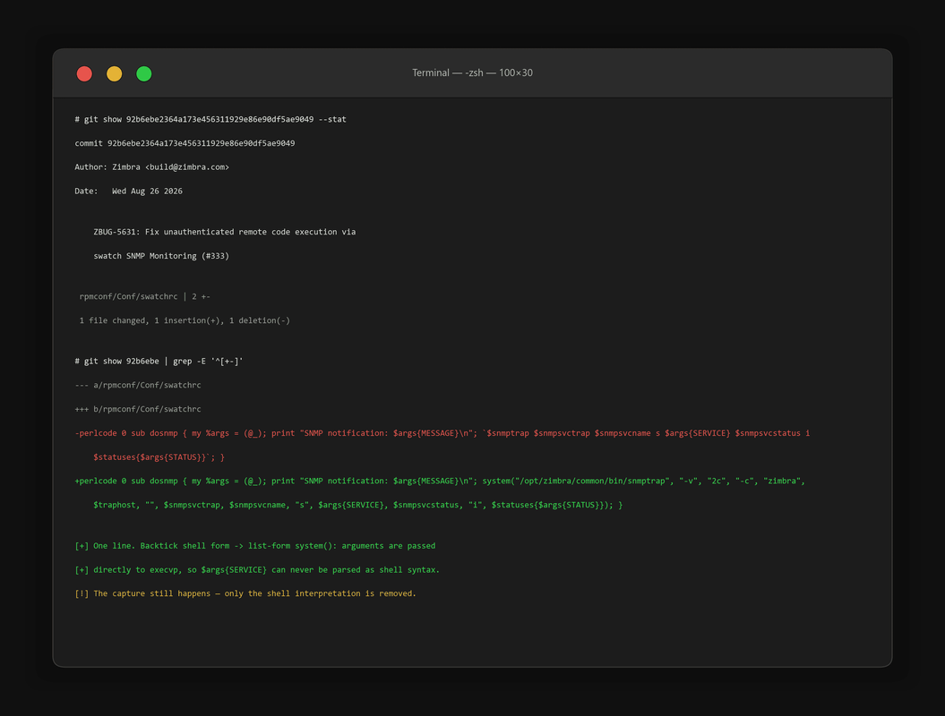
Task: Click the Author line with build@zimbra.com
Action: [152, 167]
